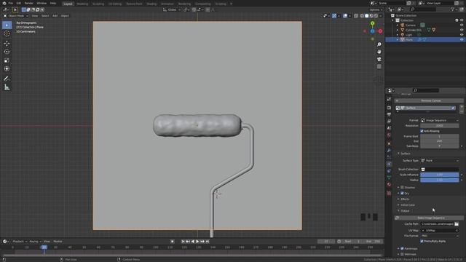Expand the Effects panel
The height and width of the screenshot is (262, 466).
point(405,199)
